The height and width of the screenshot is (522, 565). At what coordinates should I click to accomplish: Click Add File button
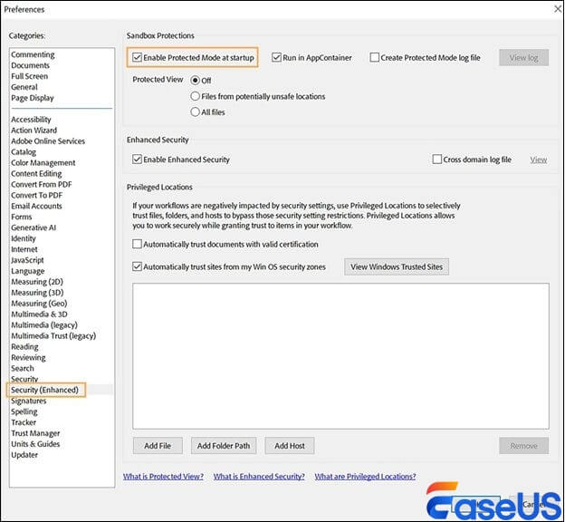point(158,446)
